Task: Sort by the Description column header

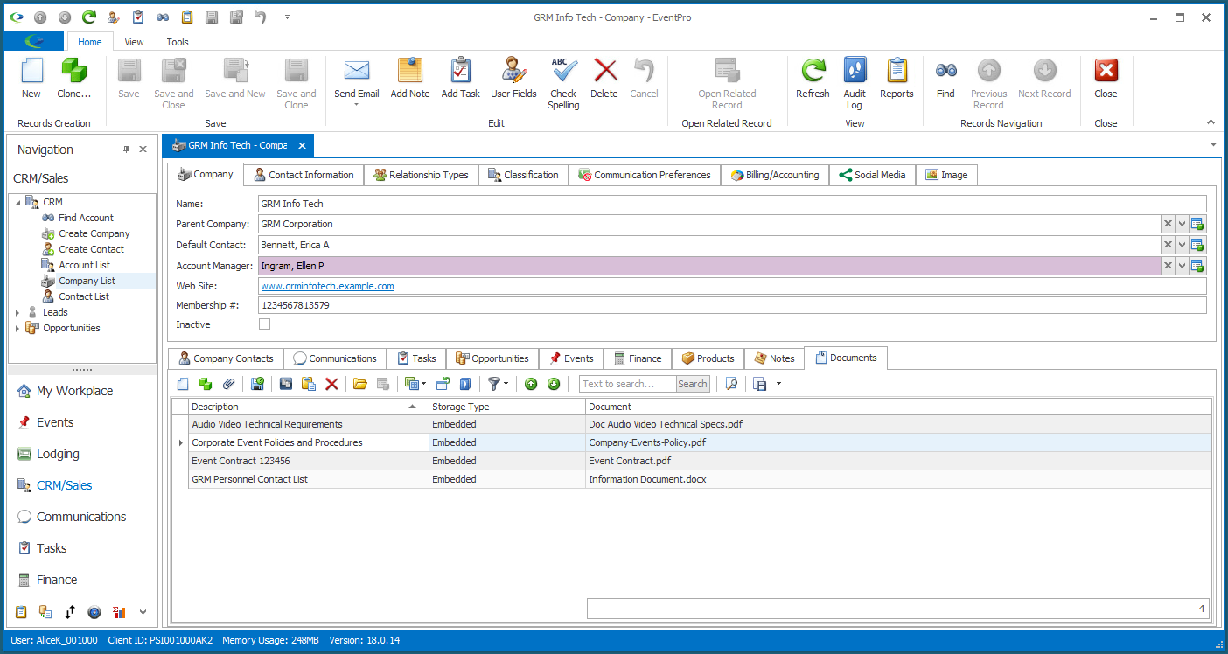Action: 309,407
